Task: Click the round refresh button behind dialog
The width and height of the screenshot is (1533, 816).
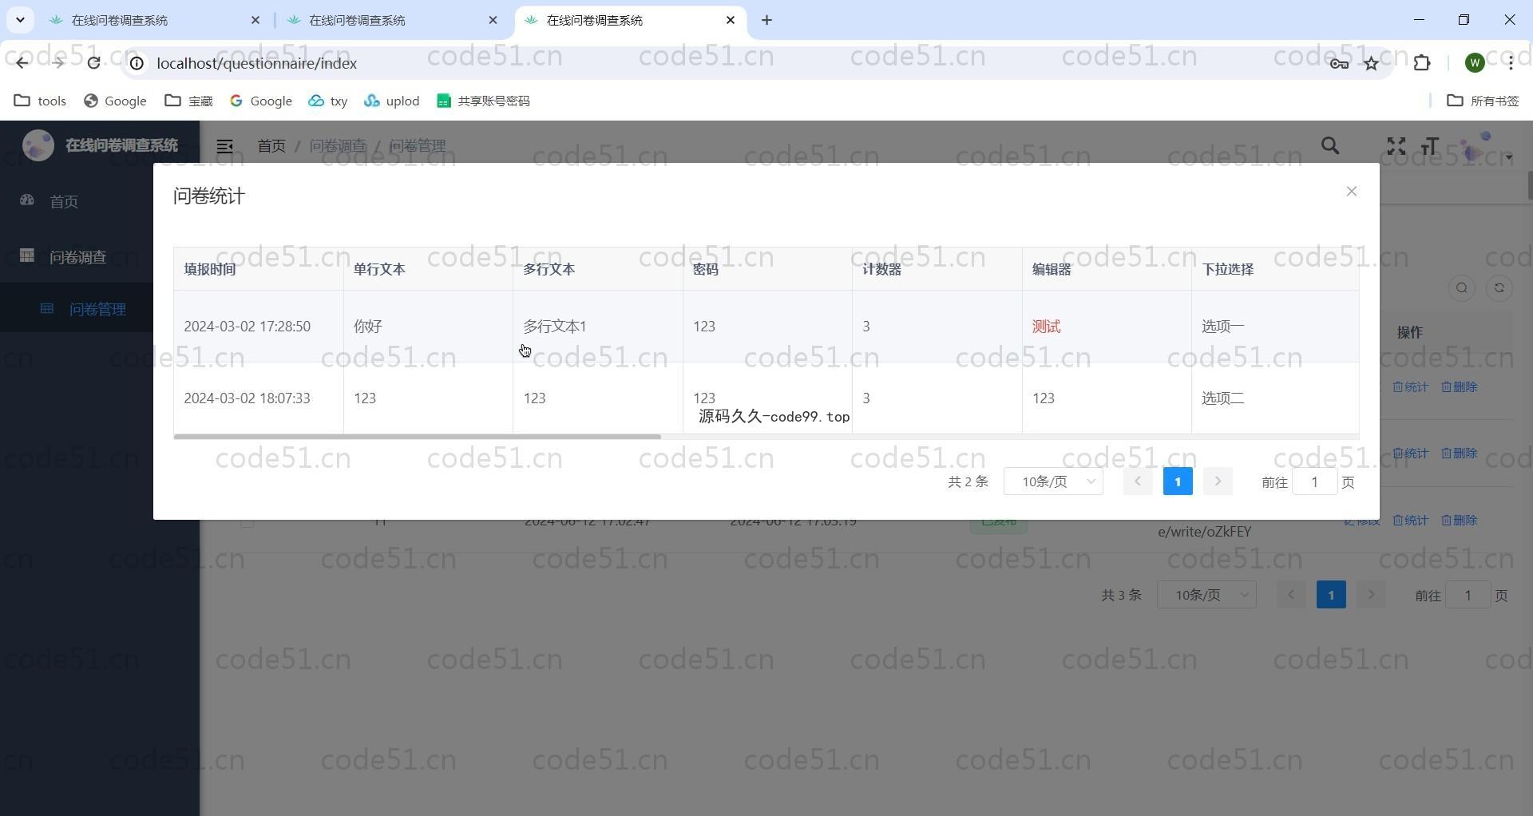Action: (1499, 288)
